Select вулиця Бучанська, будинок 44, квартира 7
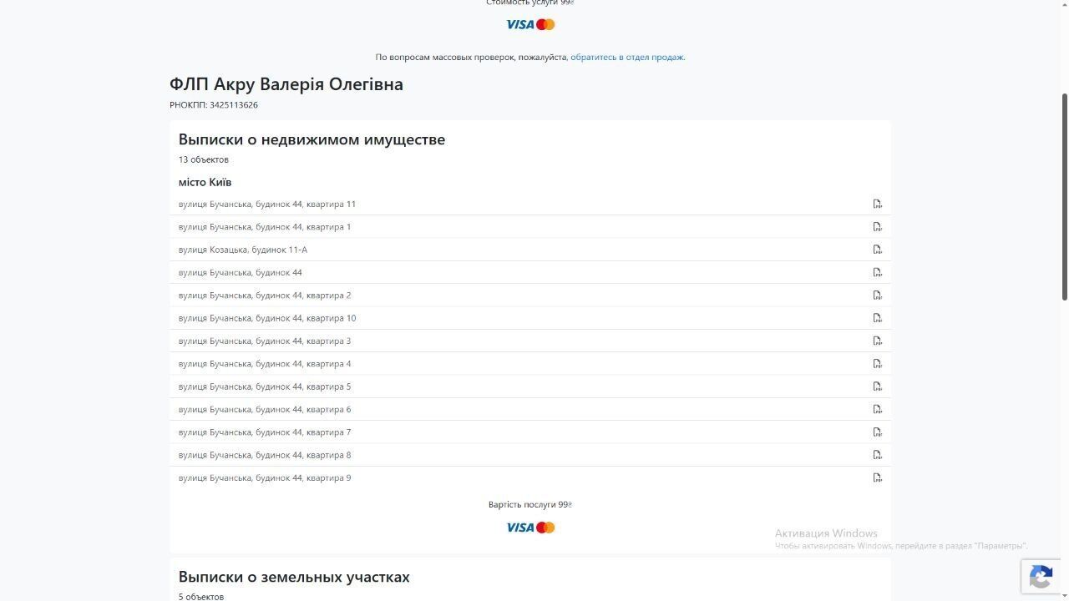Viewport: 1069px width, 601px height. pos(265,432)
